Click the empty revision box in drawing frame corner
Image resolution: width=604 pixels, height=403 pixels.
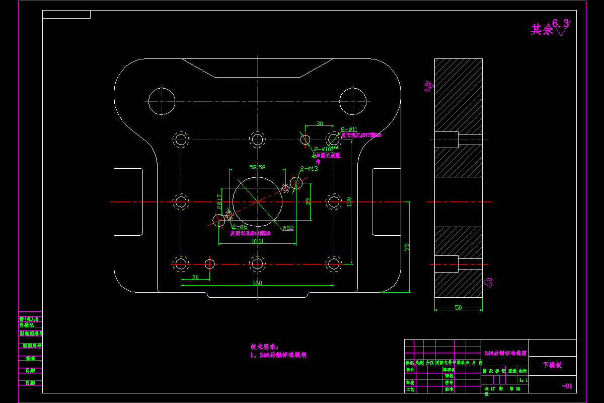(66, 14)
